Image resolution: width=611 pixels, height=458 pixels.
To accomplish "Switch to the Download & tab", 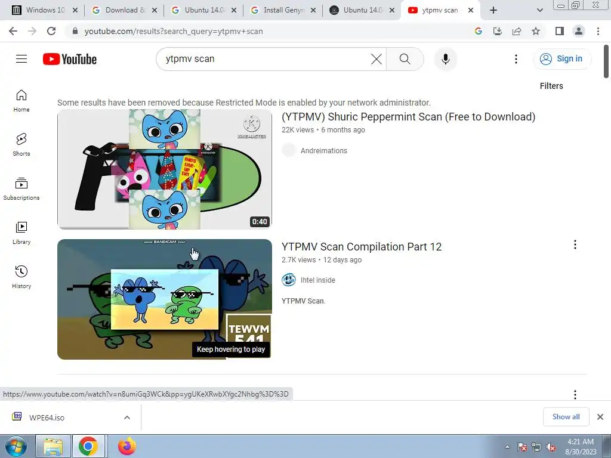I will 125,10.
